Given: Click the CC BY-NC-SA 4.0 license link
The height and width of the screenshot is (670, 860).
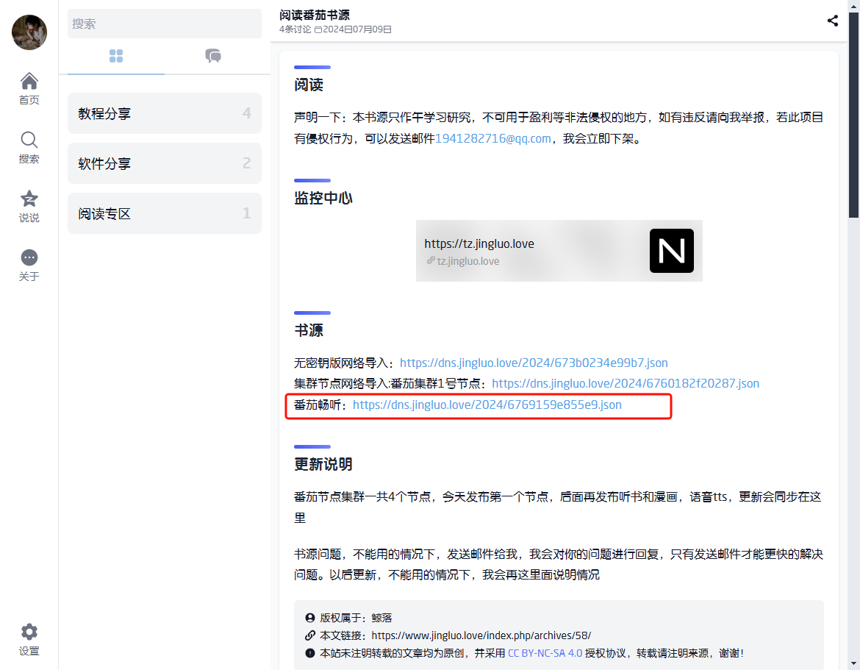Looking at the screenshot, I should (545, 653).
